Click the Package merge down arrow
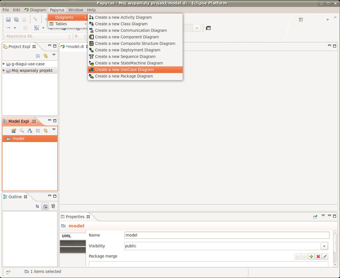 pyautogui.click(x=304, y=256)
